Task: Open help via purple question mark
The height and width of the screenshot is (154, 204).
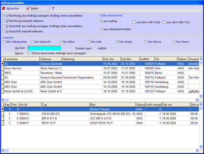Action: pos(53,9)
